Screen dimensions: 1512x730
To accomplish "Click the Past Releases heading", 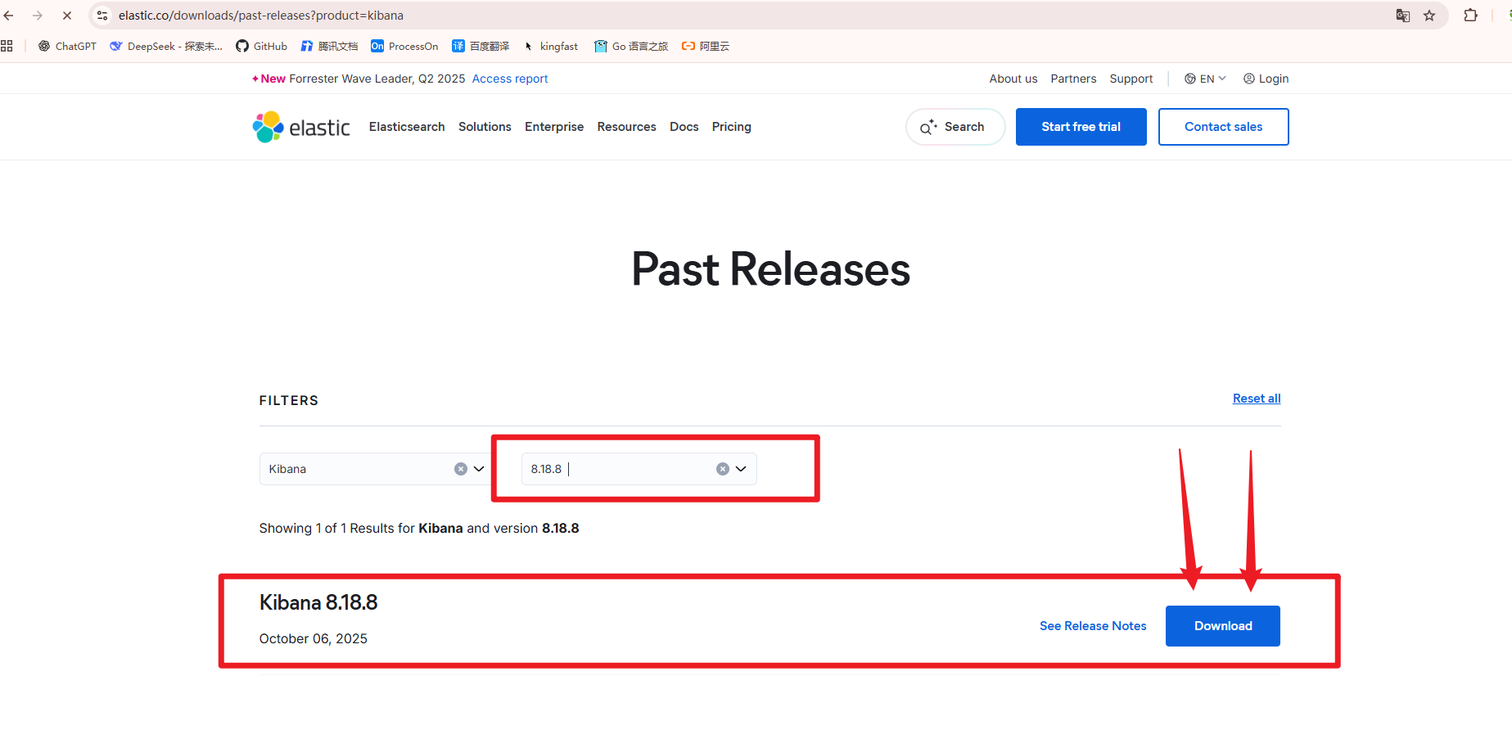I will [771, 269].
